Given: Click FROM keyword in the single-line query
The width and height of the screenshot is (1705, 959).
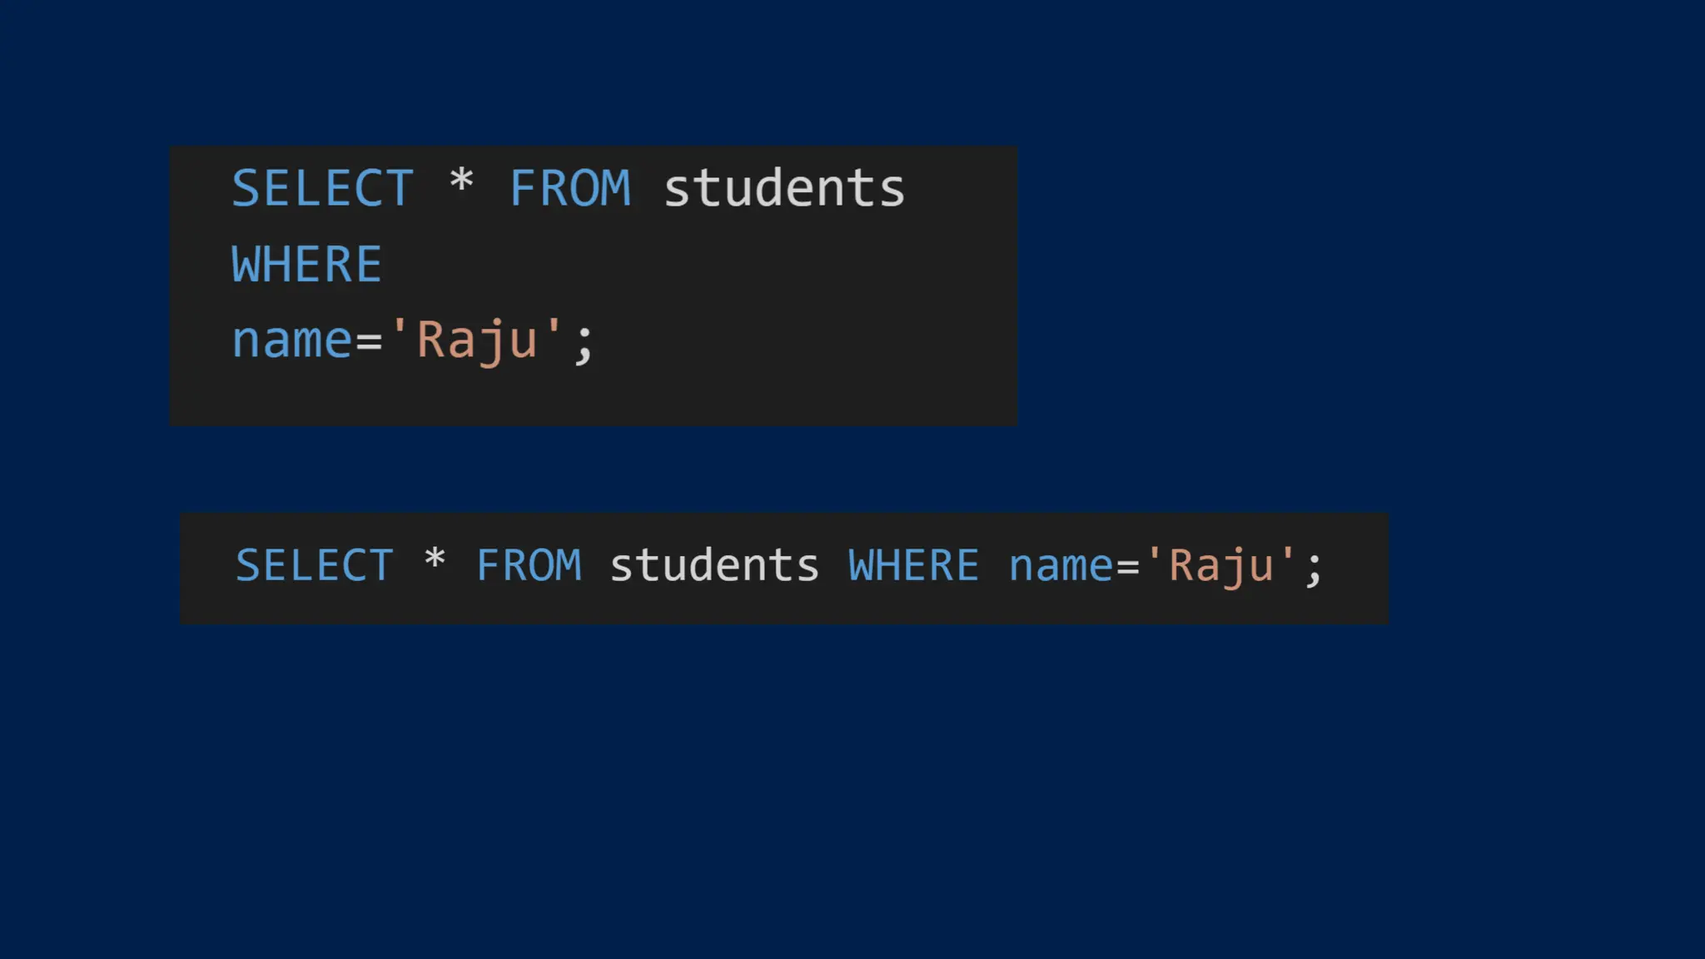Looking at the screenshot, I should click(529, 566).
